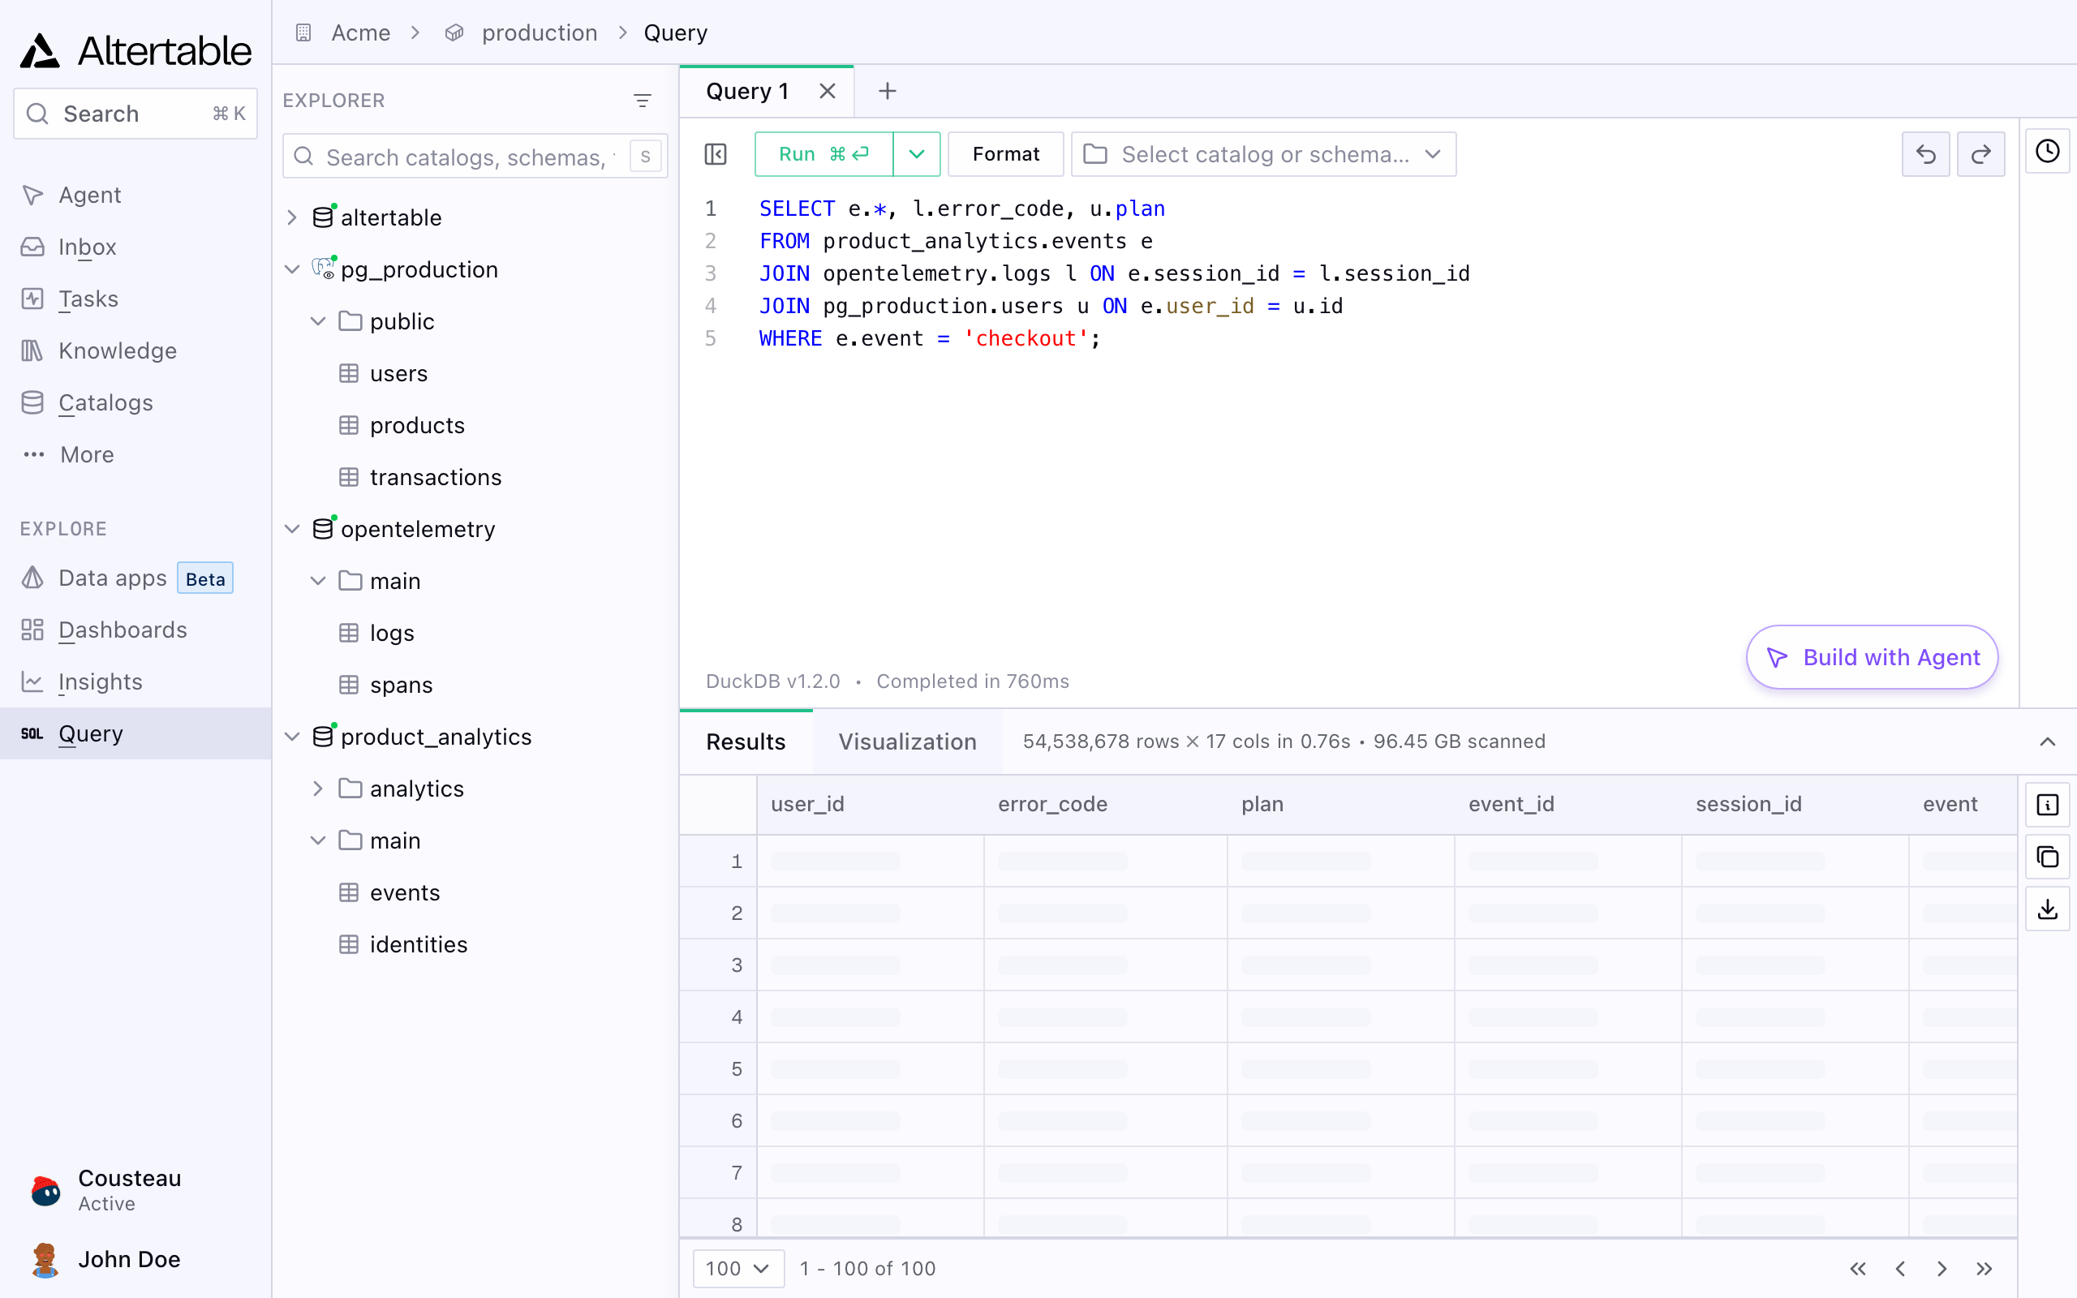This screenshot has height=1298, width=2077.
Task: Collapse the results panel chevron
Action: click(x=2048, y=741)
